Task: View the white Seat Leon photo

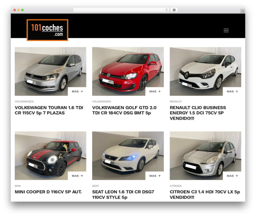Action: [128, 155]
